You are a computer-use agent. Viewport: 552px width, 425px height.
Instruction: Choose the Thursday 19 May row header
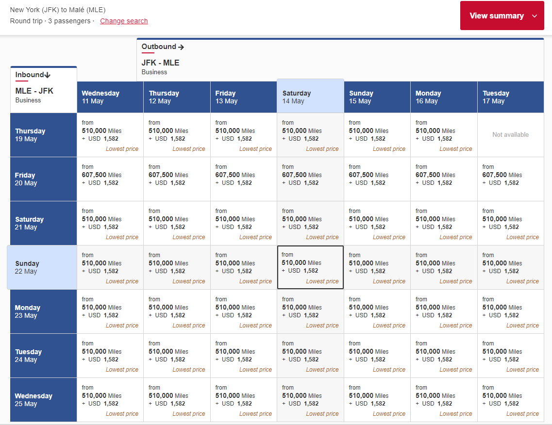click(x=43, y=135)
